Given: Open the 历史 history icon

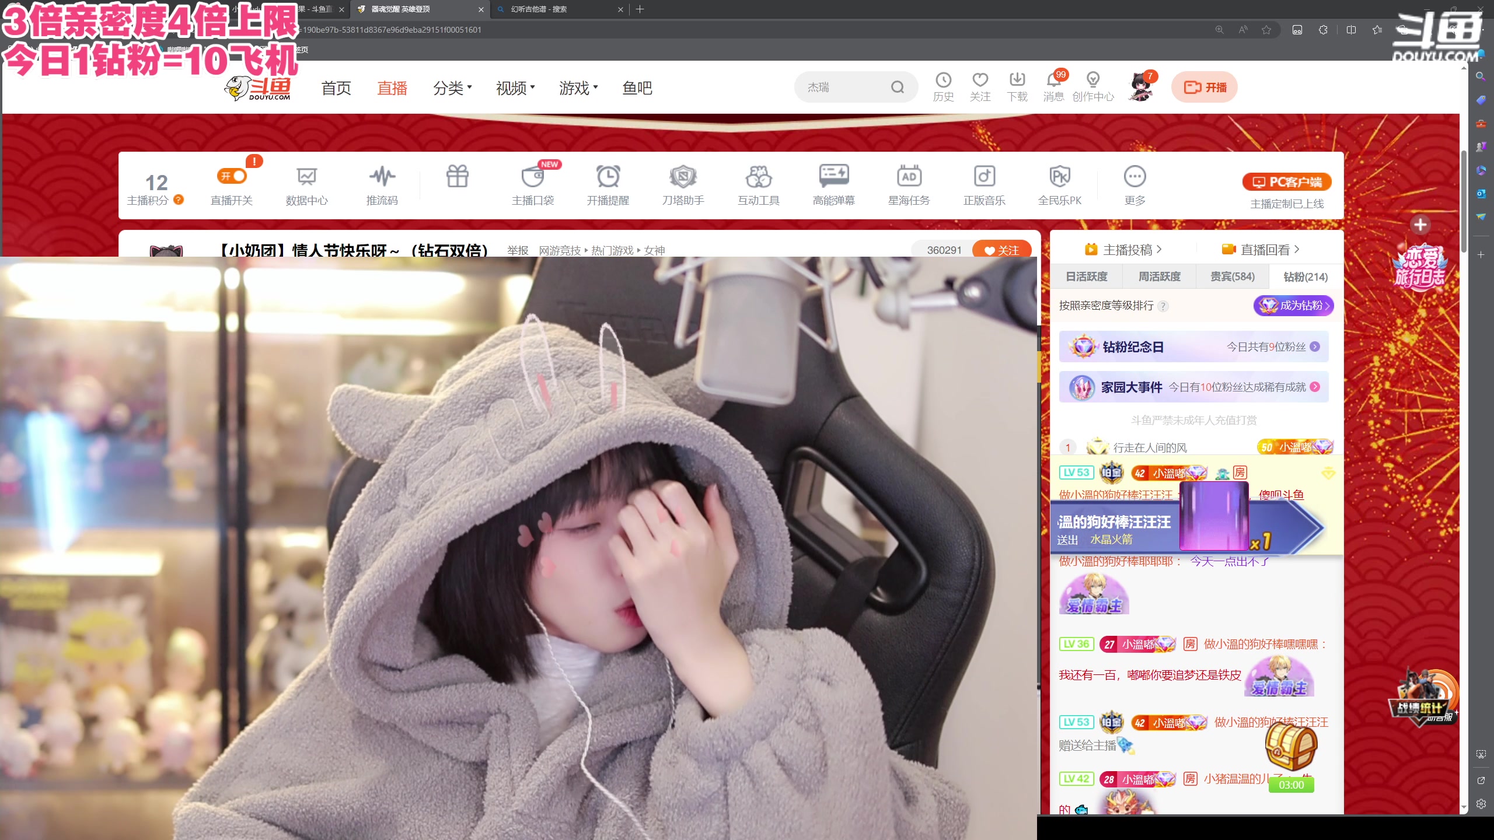Looking at the screenshot, I should pos(943,86).
